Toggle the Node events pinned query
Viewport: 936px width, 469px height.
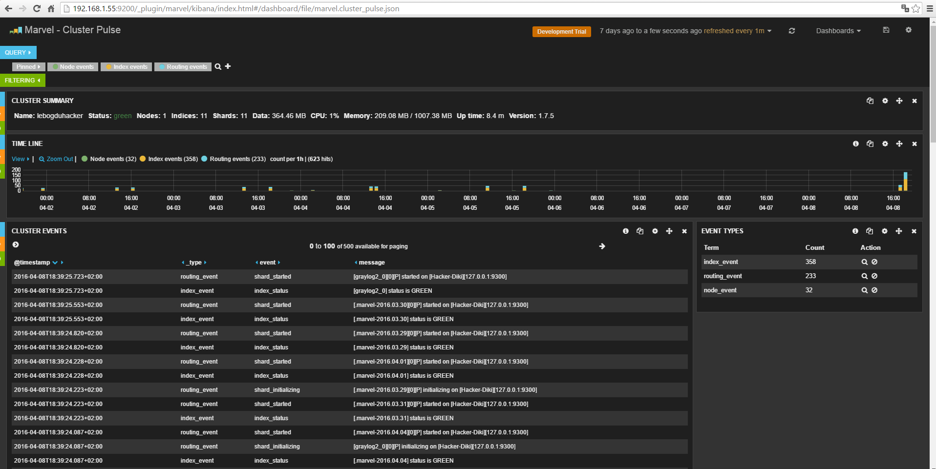coord(73,67)
